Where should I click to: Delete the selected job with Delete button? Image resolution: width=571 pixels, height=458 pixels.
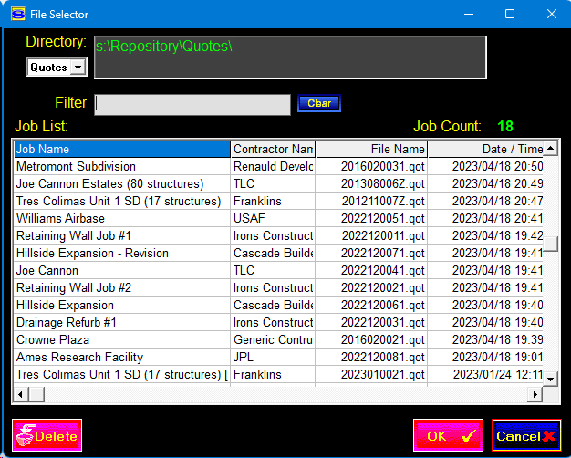point(47,435)
